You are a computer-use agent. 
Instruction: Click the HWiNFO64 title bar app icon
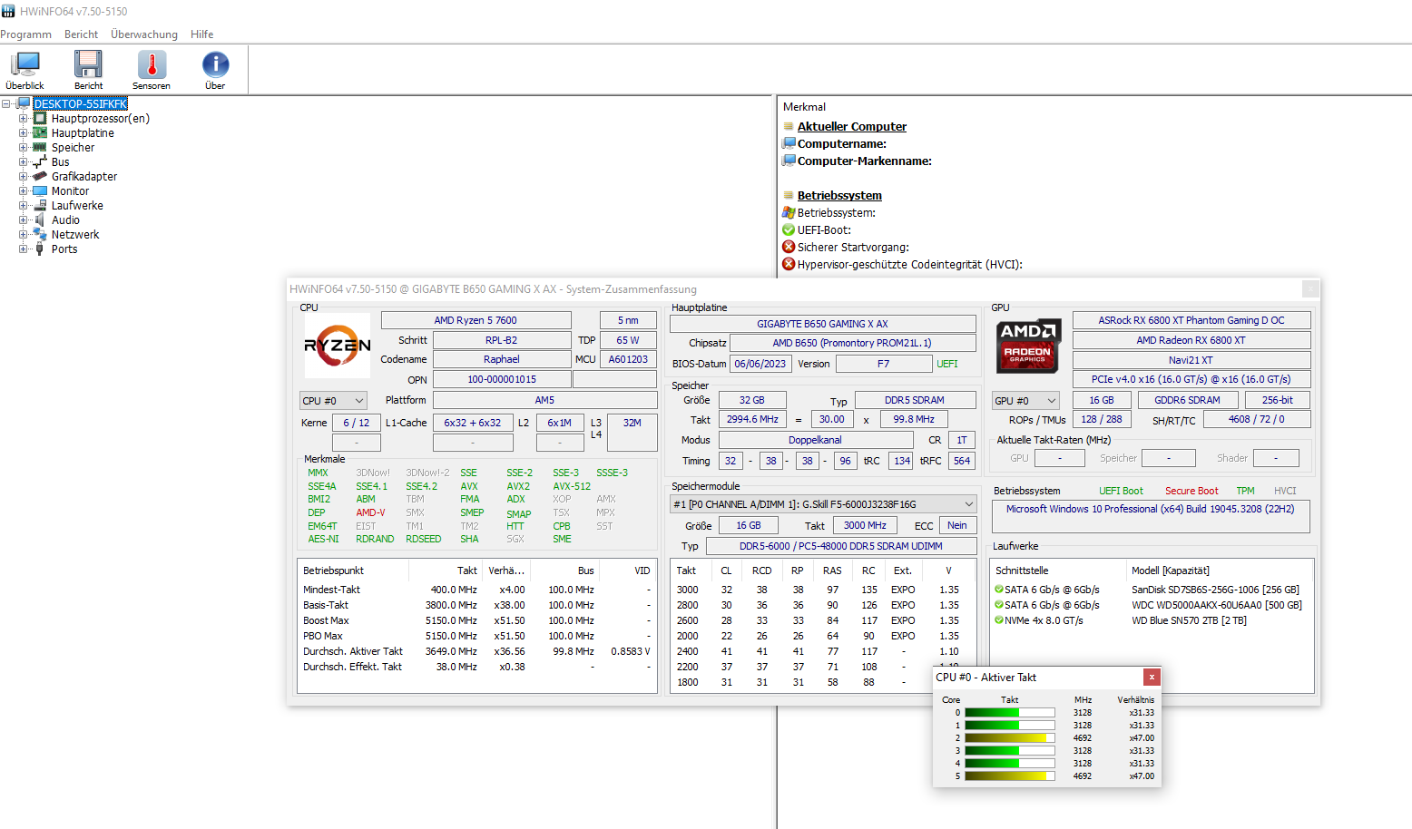[x=8, y=11]
